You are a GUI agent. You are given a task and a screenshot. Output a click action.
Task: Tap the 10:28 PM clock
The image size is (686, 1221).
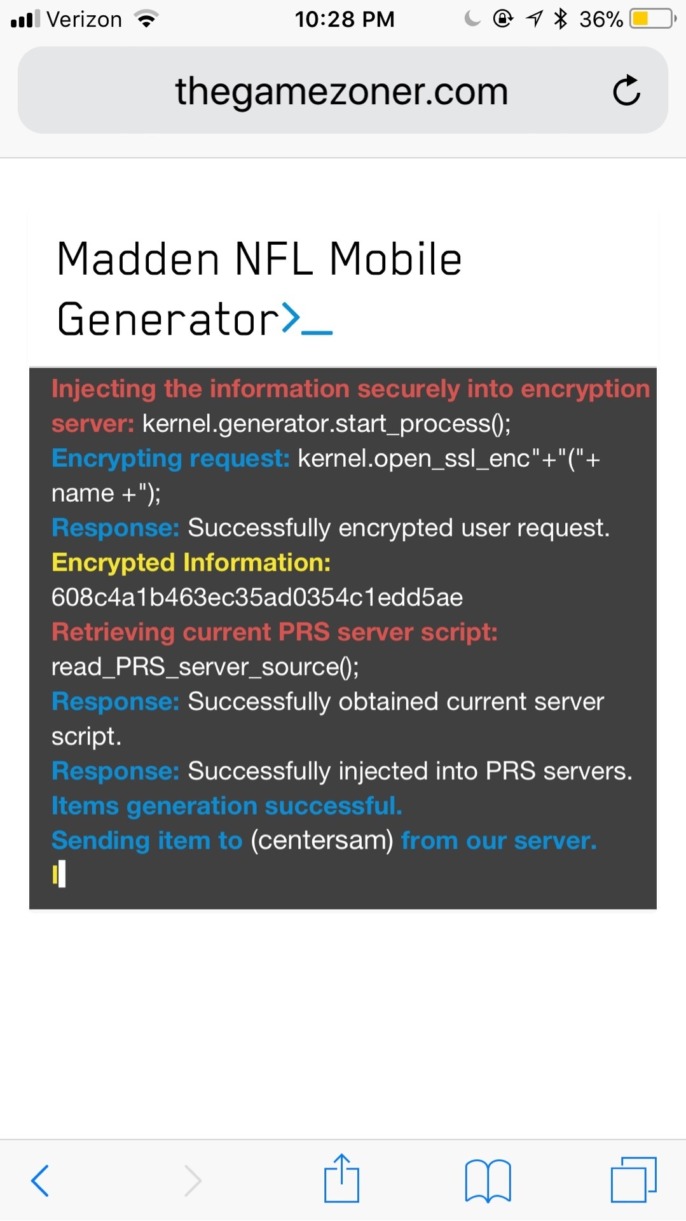[345, 19]
